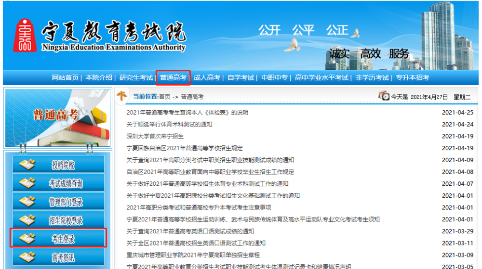Click the date 2021-03-09 in the list
The image size is (482, 269).
pos(457,255)
